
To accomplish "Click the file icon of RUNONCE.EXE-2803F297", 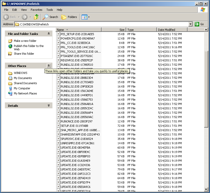I will [x=59, y=121].
